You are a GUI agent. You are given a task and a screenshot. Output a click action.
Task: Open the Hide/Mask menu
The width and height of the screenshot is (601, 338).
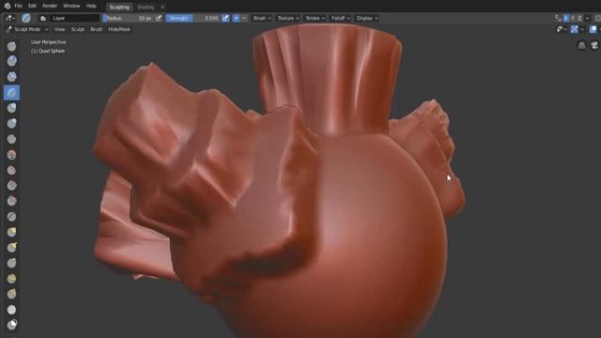pos(119,29)
